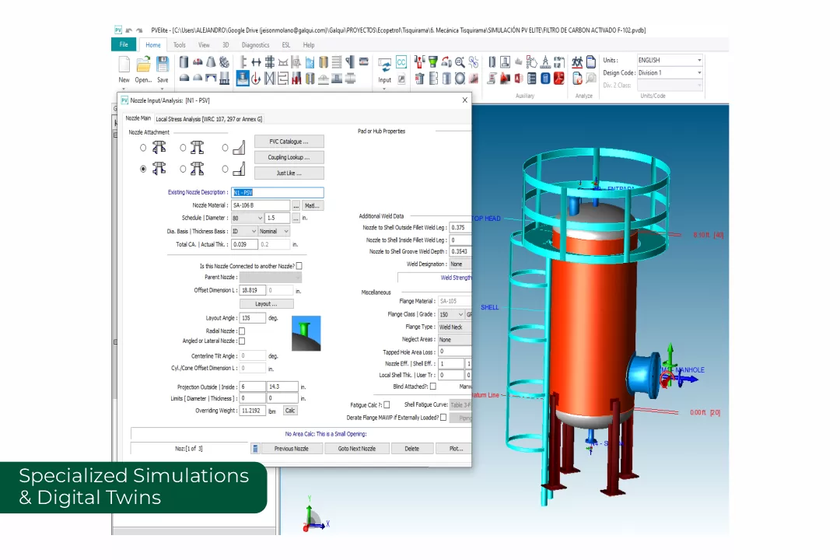
Task: Click the Coupling Lookup button
Action: pos(289,157)
